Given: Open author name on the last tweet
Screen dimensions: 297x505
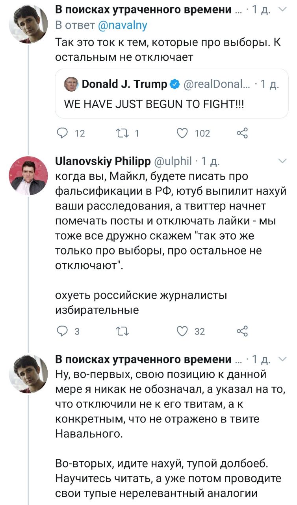Looking at the screenshot, I should pyautogui.click(x=143, y=359).
